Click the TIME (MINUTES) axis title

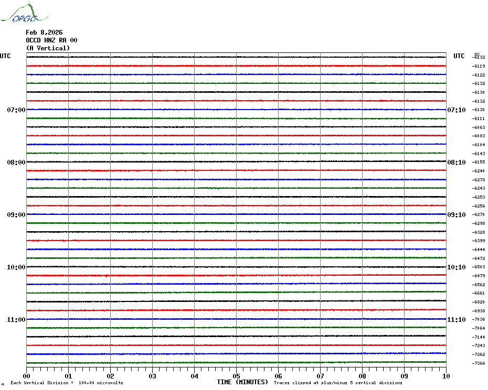click(242, 382)
